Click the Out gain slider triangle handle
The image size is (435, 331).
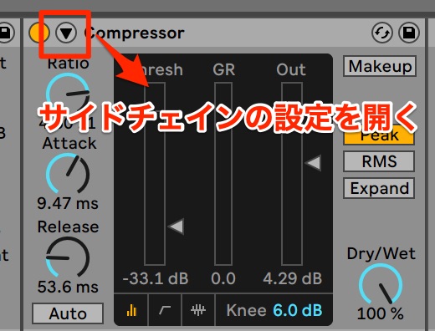pos(313,163)
